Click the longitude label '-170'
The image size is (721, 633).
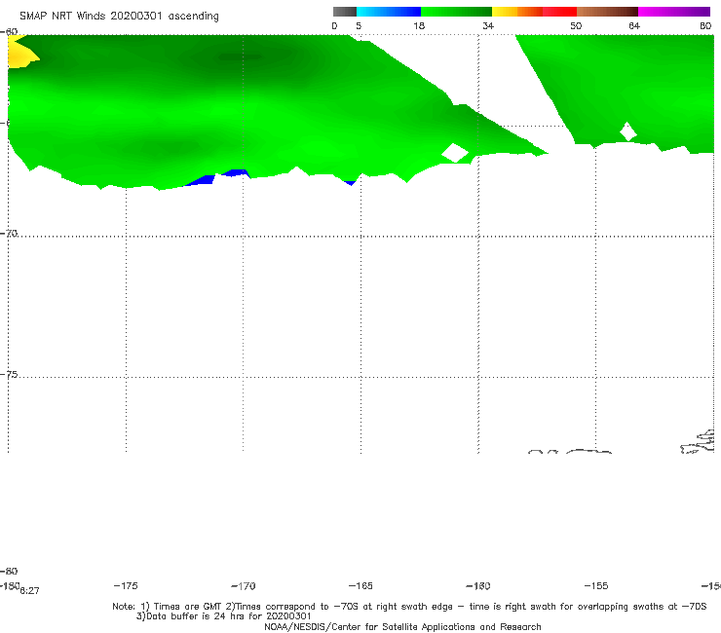[x=244, y=586]
